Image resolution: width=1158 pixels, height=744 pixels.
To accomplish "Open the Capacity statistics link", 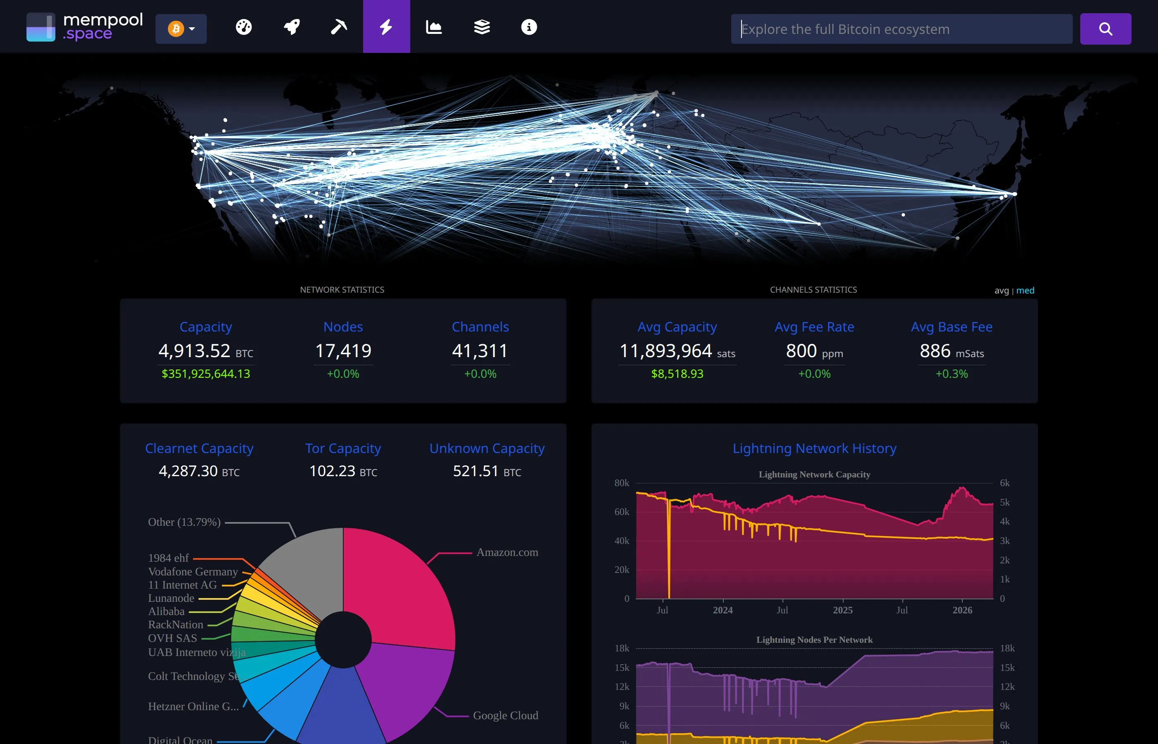I will tap(206, 327).
